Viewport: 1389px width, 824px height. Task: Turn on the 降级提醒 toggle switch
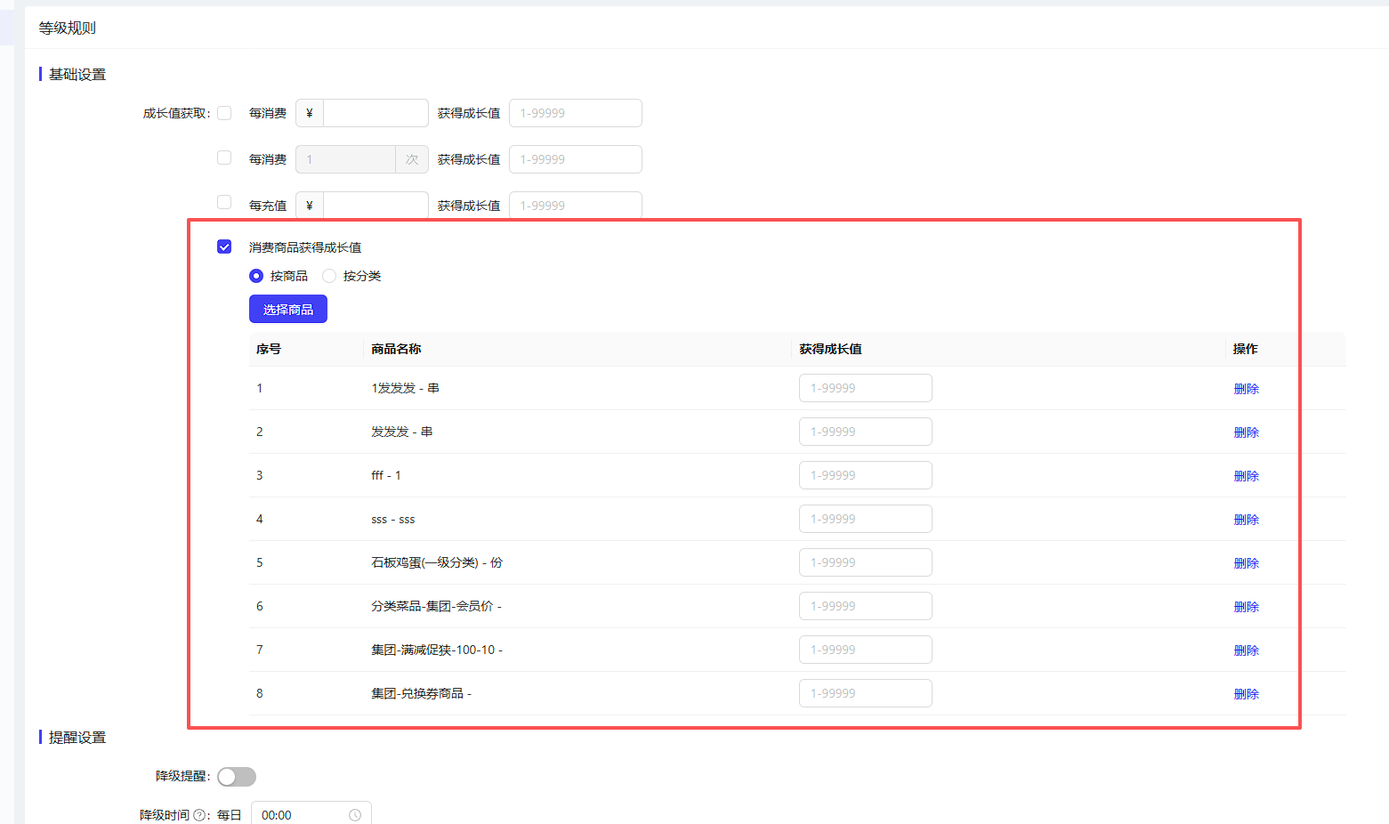tap(237, 777)
